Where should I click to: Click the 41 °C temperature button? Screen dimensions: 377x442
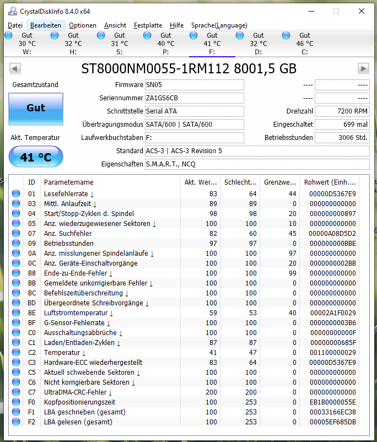pyautogui.click(x=36, y=157)
